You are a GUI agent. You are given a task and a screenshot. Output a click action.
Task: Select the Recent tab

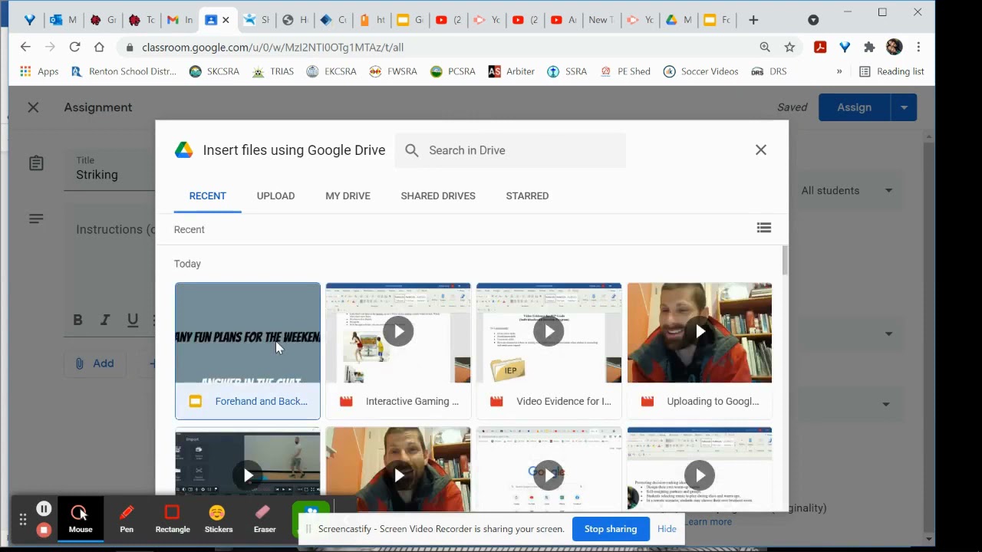click(207, 195)
